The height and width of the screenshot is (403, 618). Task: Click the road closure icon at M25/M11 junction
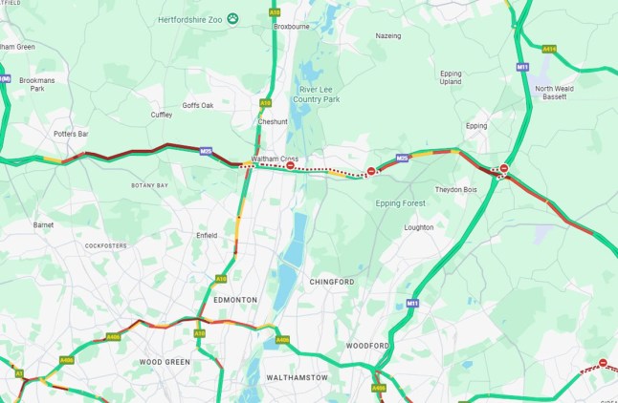point(504,168)
